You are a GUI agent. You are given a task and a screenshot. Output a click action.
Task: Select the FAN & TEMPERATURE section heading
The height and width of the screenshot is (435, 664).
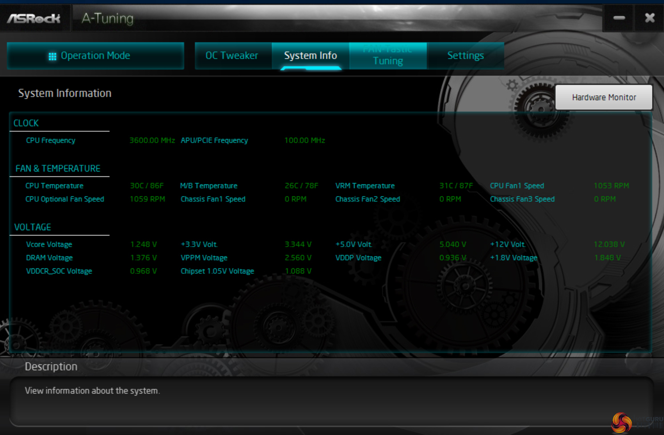pyautogui.click(x=58, y=168)
